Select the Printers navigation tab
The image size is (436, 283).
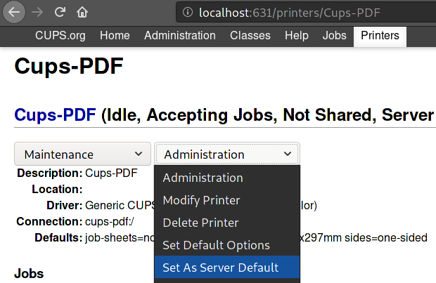pos(380,37)
